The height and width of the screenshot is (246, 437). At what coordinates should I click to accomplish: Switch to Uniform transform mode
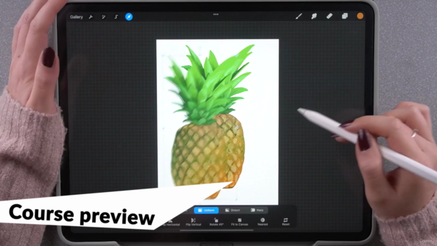tap(206, 210)
